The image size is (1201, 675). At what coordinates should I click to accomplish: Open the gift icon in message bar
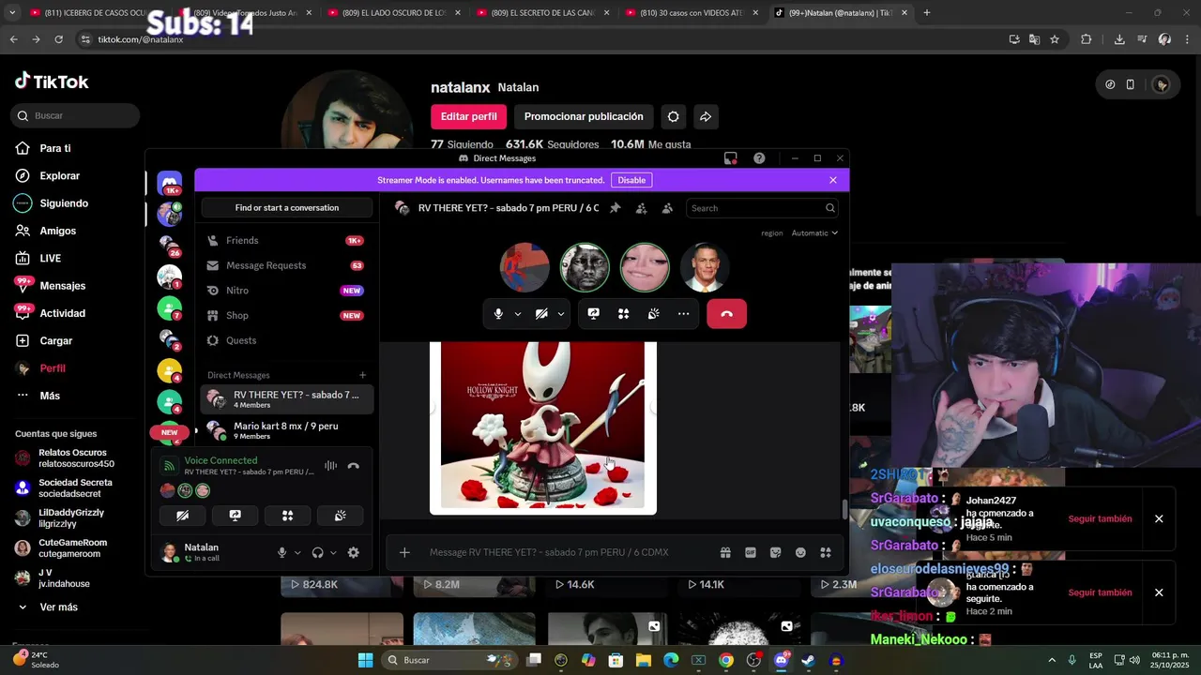click(x=725, y=552)
